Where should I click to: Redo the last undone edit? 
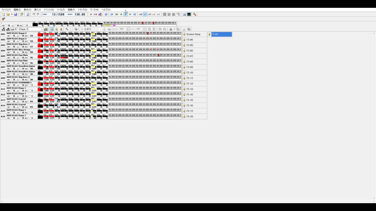tap(38, 14)
